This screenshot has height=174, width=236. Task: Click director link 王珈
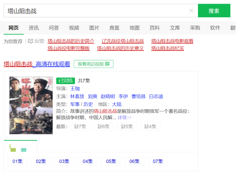coord(75,89)
